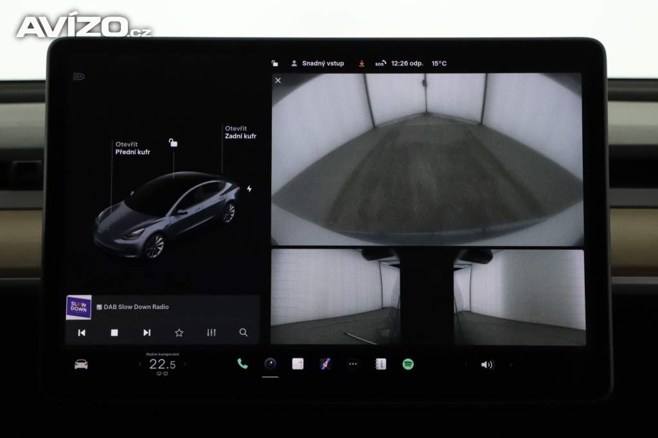Open media search with the magnifier icon
Screen dimensions: 658x438
pyautogui.click(x=244, y=333)
